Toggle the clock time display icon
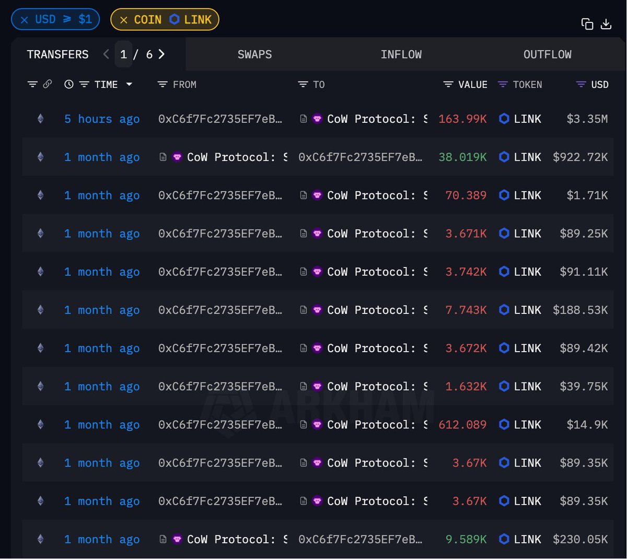627x559 pixels. (68, 84)
